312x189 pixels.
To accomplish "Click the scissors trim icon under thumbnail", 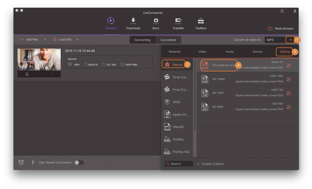I will coord(27,74).
